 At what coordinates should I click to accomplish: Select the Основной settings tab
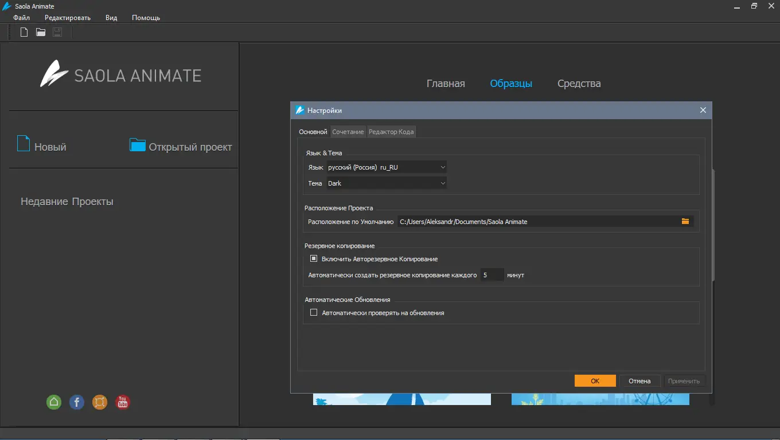click(313, 132)
